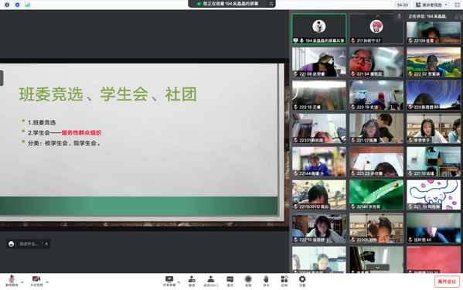The height and width of the screenshot is (290, 463).
Task: Click the red Leave Meeting button
Action: 447,281
